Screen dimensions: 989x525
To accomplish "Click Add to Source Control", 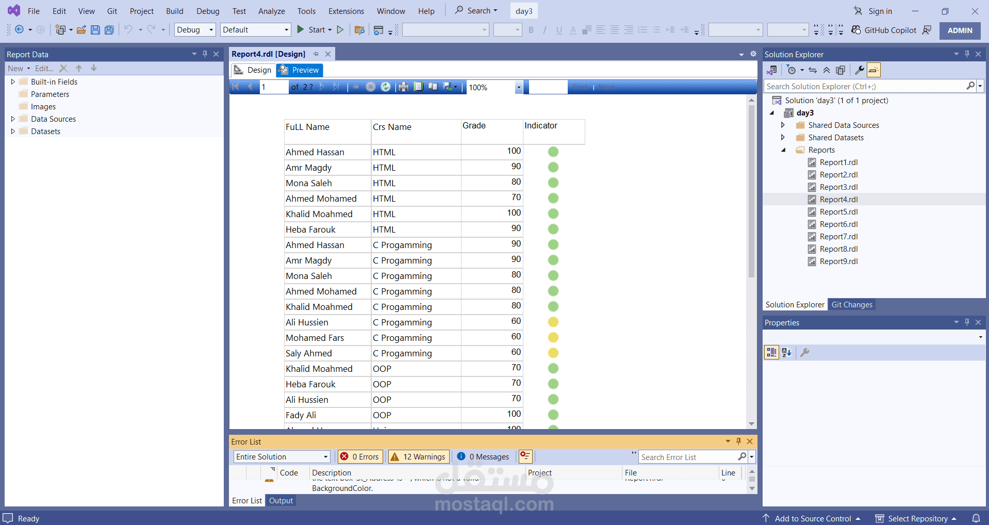I will coord(812,518).
